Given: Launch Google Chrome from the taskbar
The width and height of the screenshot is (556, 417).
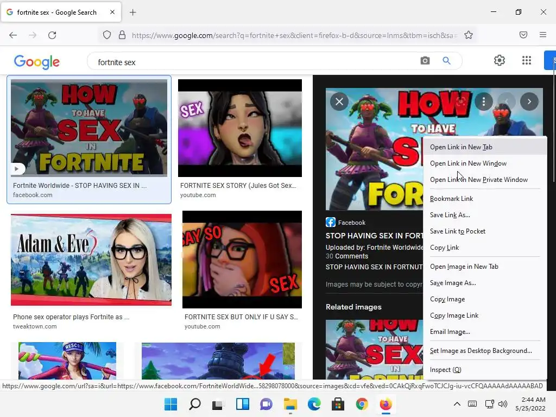Looking at the screenshot, I should (362, 404).
